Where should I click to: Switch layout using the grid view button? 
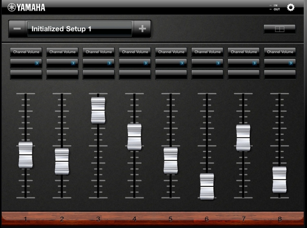pos(279,29)
